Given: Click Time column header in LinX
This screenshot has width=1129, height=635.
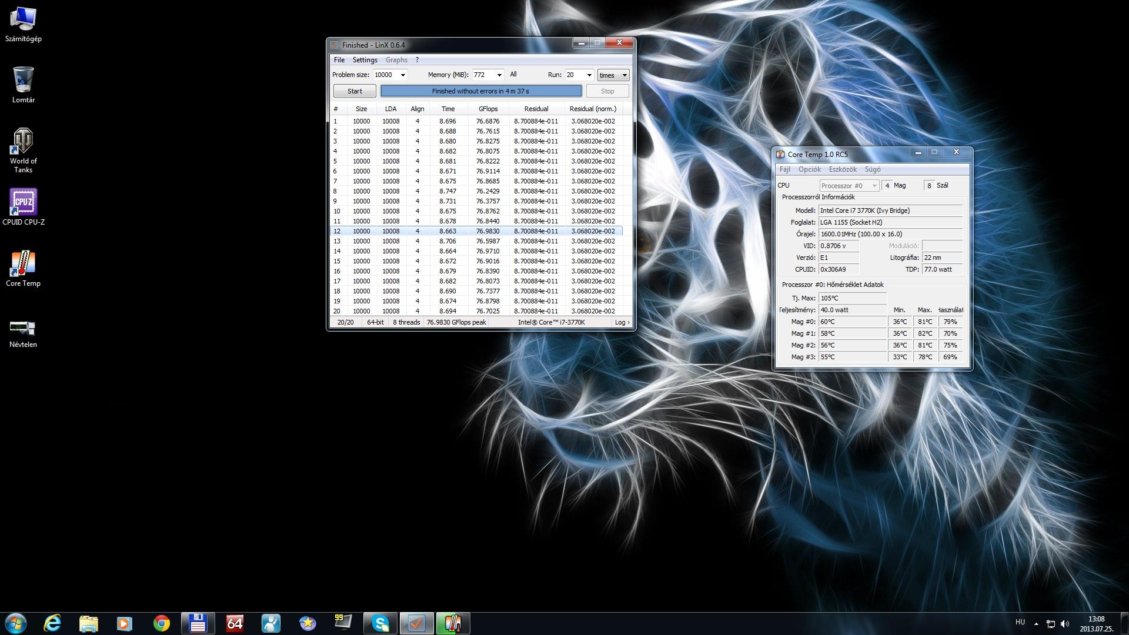Looking at the screenshot, I should tap(448, 109).
